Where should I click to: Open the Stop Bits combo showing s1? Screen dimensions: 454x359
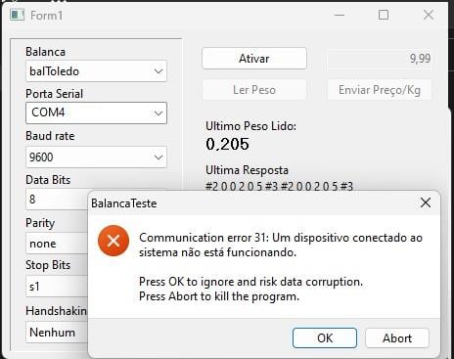click(57, 287)
